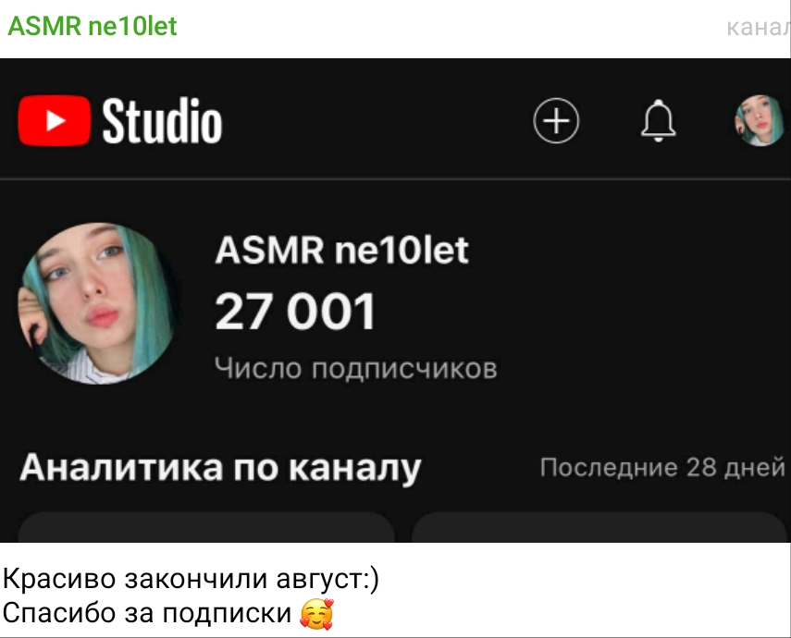Screen dimensions: 791x638
Task: Open the create plus circle icon
Action: pos(556,120)
